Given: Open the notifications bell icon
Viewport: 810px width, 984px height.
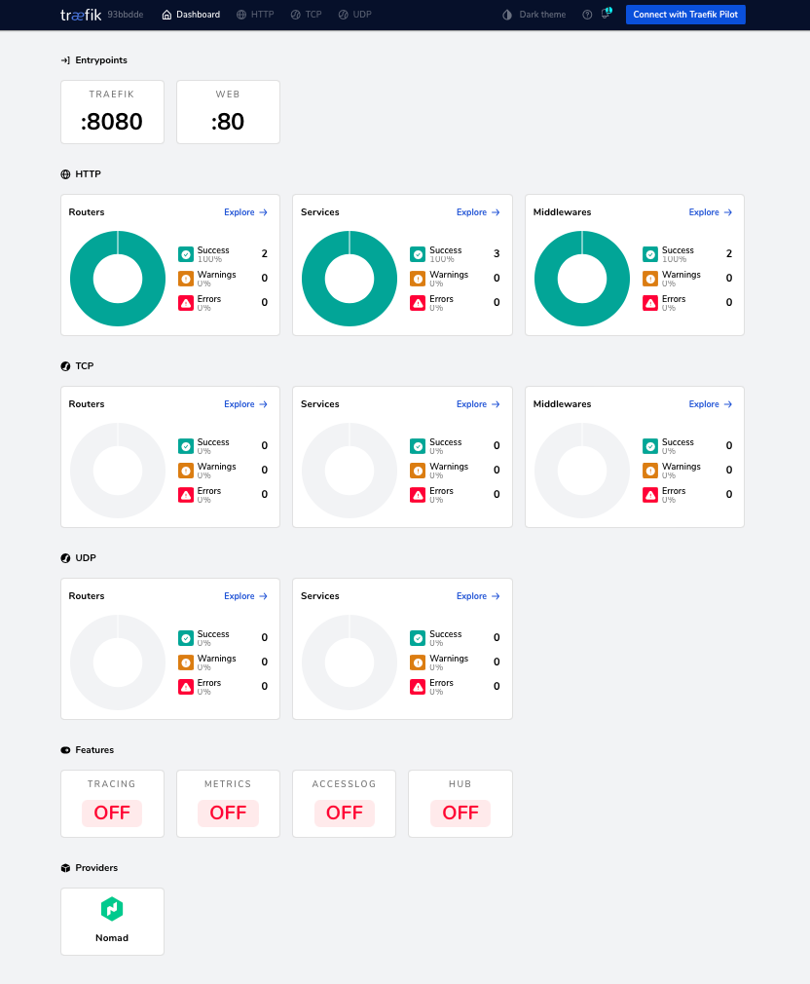Looking at the screenshot, I should pos(606,14).
